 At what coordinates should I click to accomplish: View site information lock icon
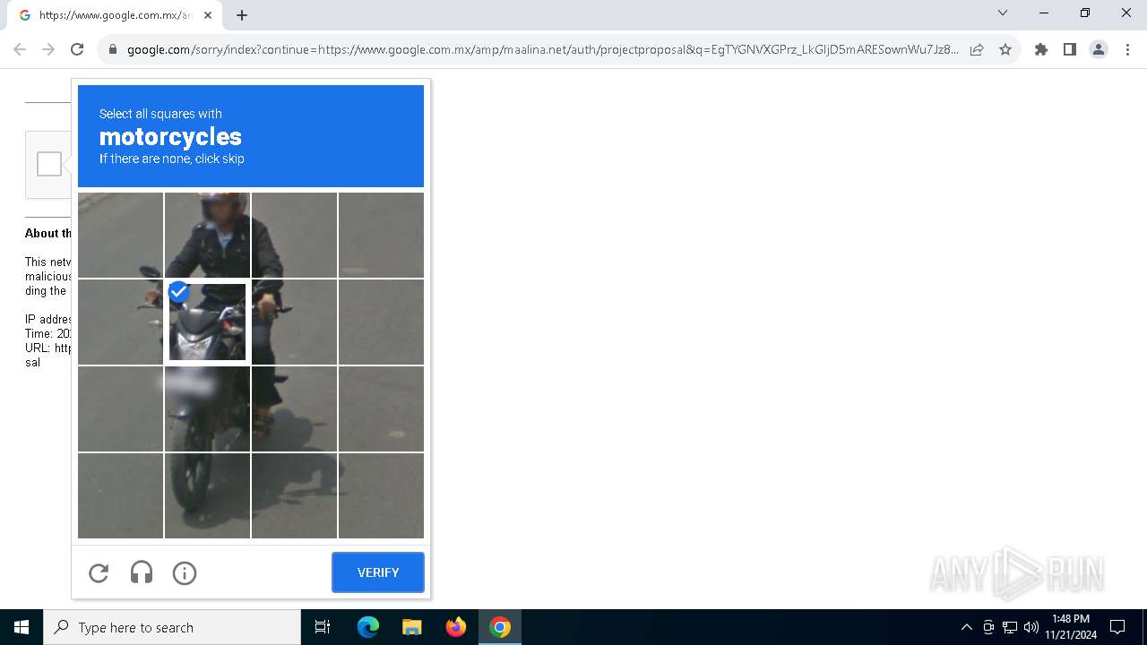[112, 49]
